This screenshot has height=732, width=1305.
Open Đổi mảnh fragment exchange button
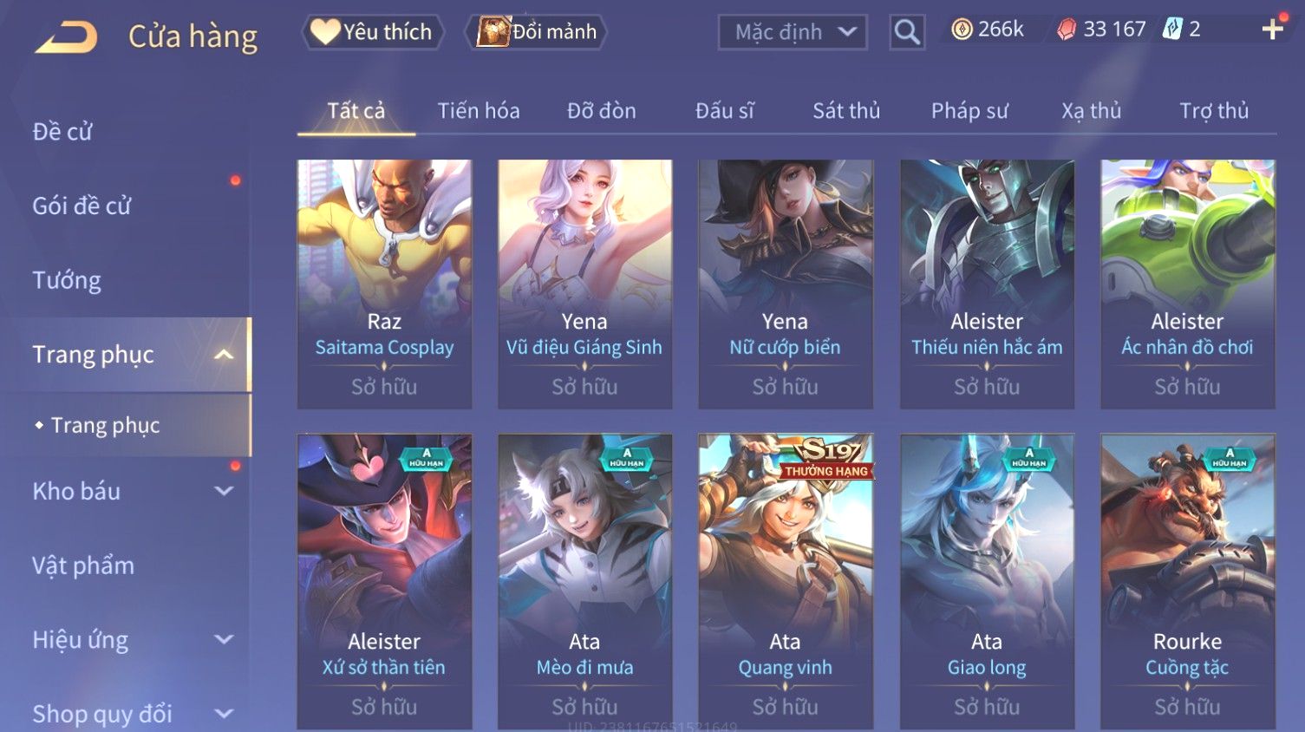tap(536, 32)
